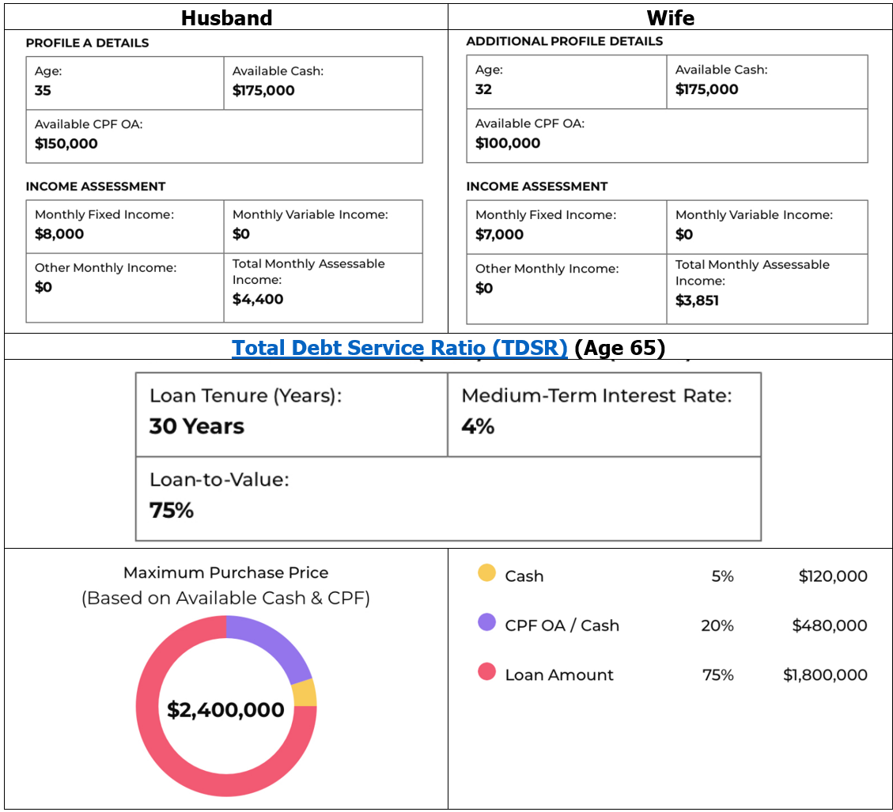Click the yellow Cash legend dot

[487, 574]
